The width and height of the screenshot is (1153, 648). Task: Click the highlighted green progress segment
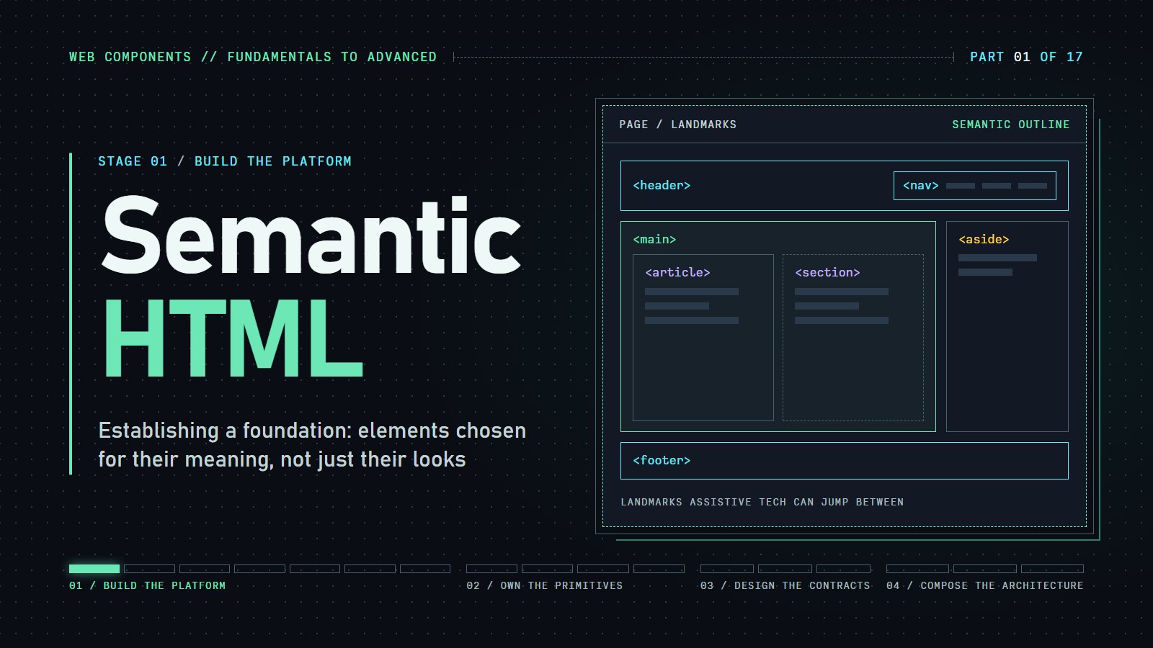pos(94,569)
